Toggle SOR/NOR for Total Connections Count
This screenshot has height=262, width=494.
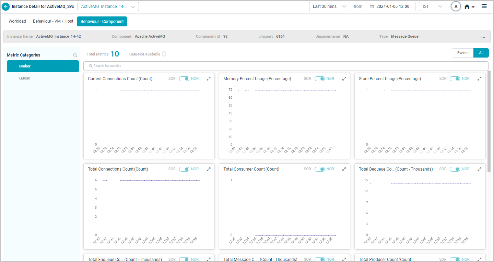click(x=184, y=169)
